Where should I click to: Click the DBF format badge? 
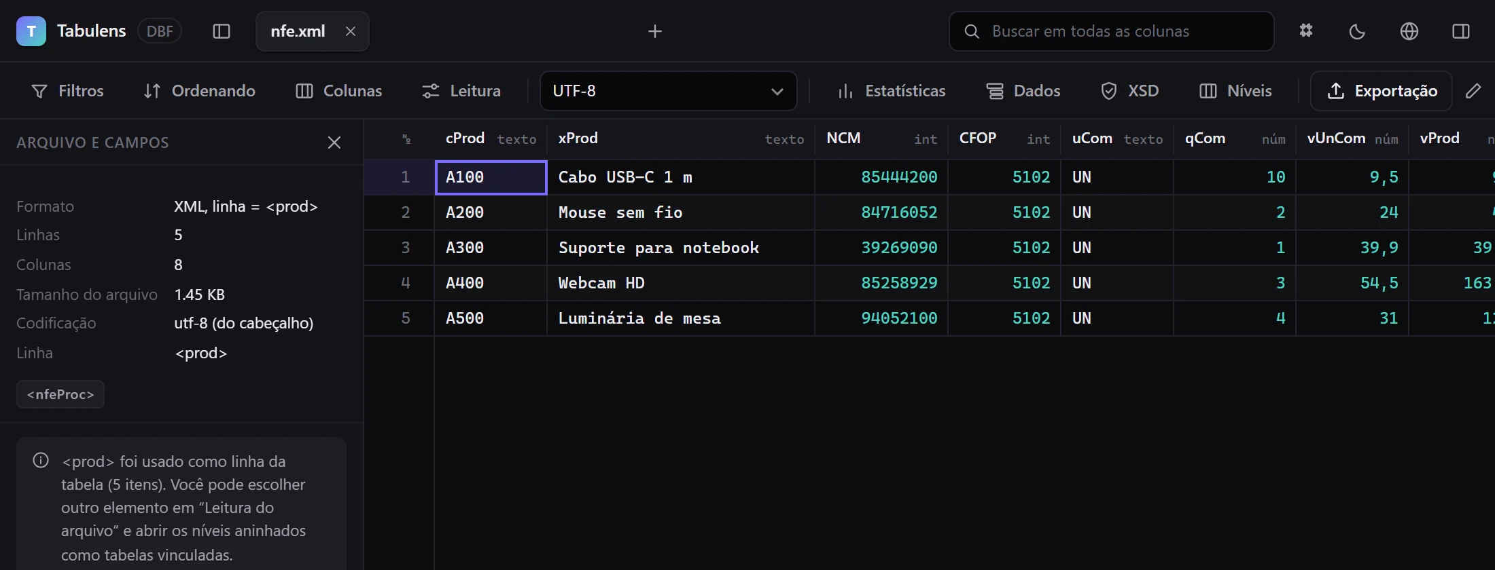pyautogui.click(x=160, y=31)
